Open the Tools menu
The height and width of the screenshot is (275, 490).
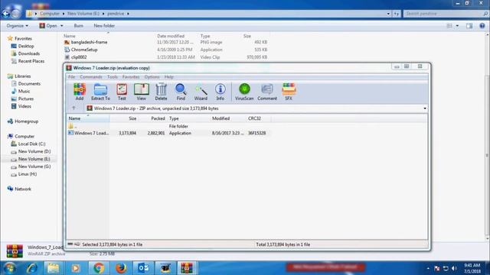[x=113, y=77]
